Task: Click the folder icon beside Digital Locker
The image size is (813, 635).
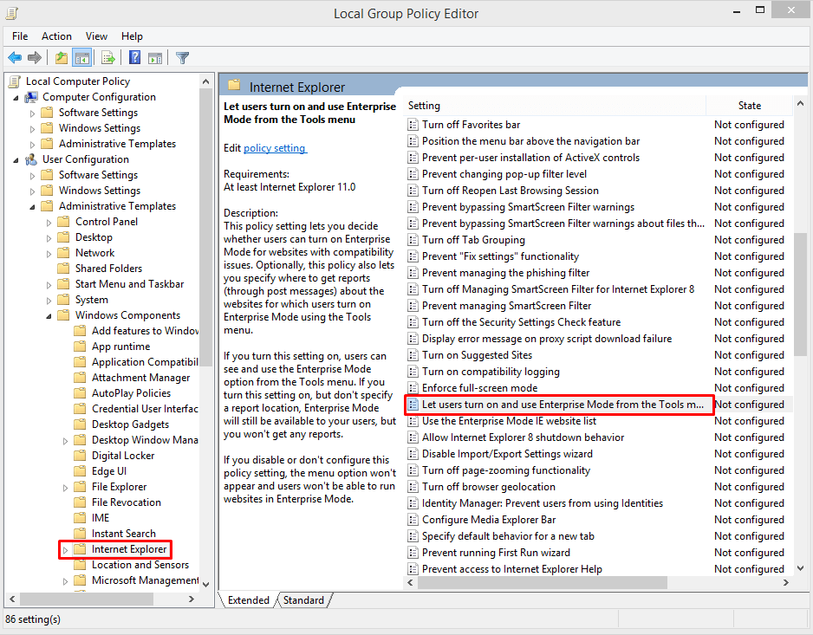Action: [80, 456]
